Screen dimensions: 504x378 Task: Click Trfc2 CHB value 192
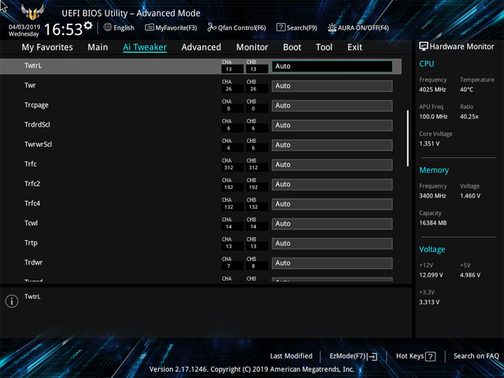pyautogui.click(x=253, y=187)
